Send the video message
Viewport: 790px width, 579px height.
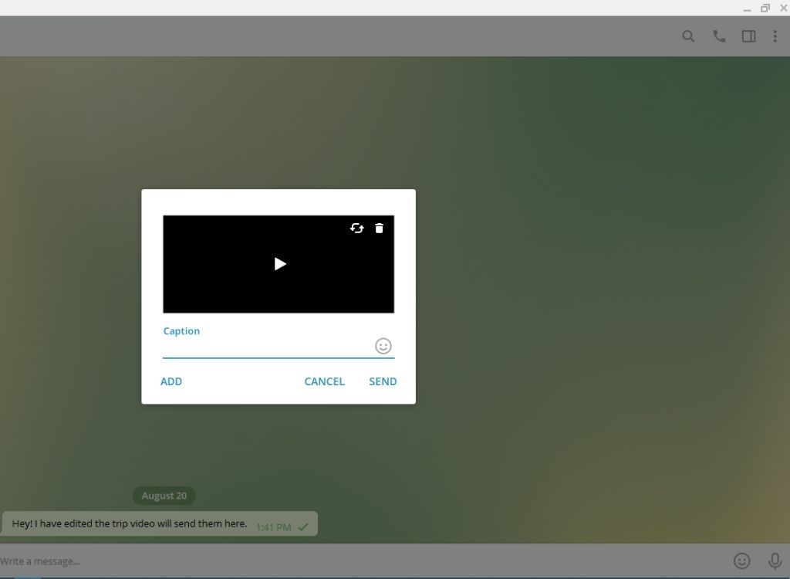[382, 381]
